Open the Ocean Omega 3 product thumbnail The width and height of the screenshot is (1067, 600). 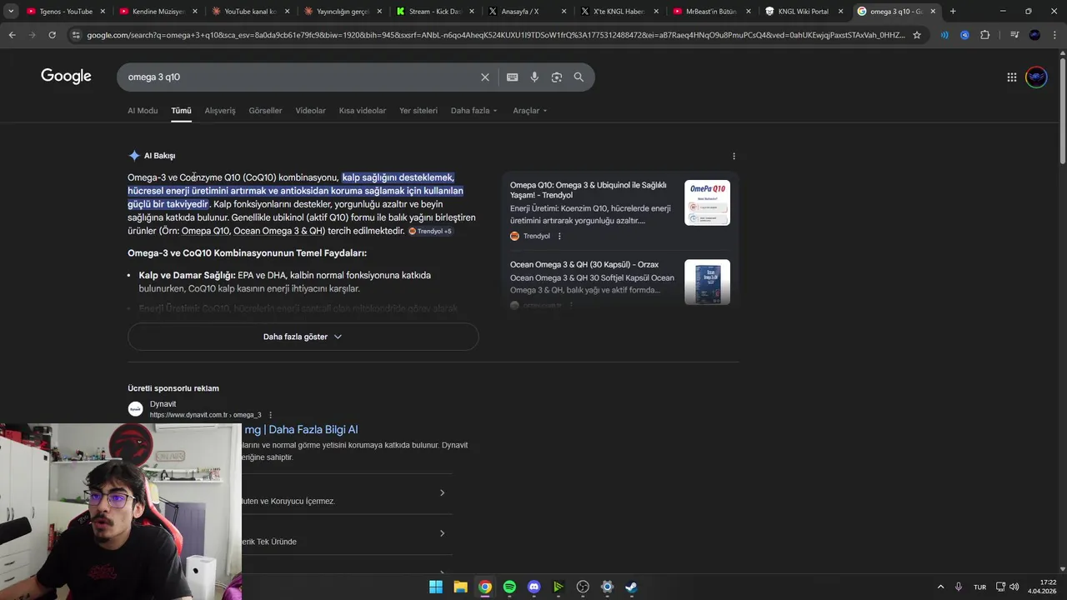707,282
